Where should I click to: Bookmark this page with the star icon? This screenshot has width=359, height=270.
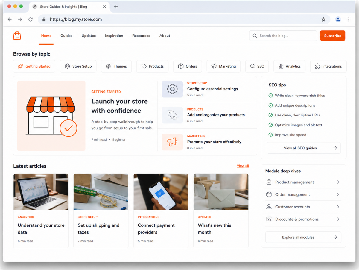pyautogui.click(x=323, y=19)
